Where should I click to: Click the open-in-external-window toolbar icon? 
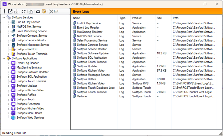coord(10,11)
